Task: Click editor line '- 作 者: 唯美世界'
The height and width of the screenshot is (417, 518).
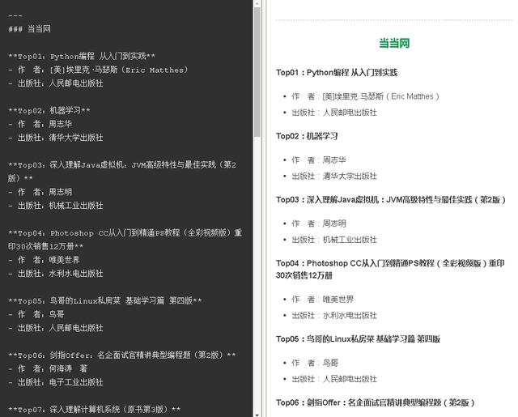Action: (44, 260)
